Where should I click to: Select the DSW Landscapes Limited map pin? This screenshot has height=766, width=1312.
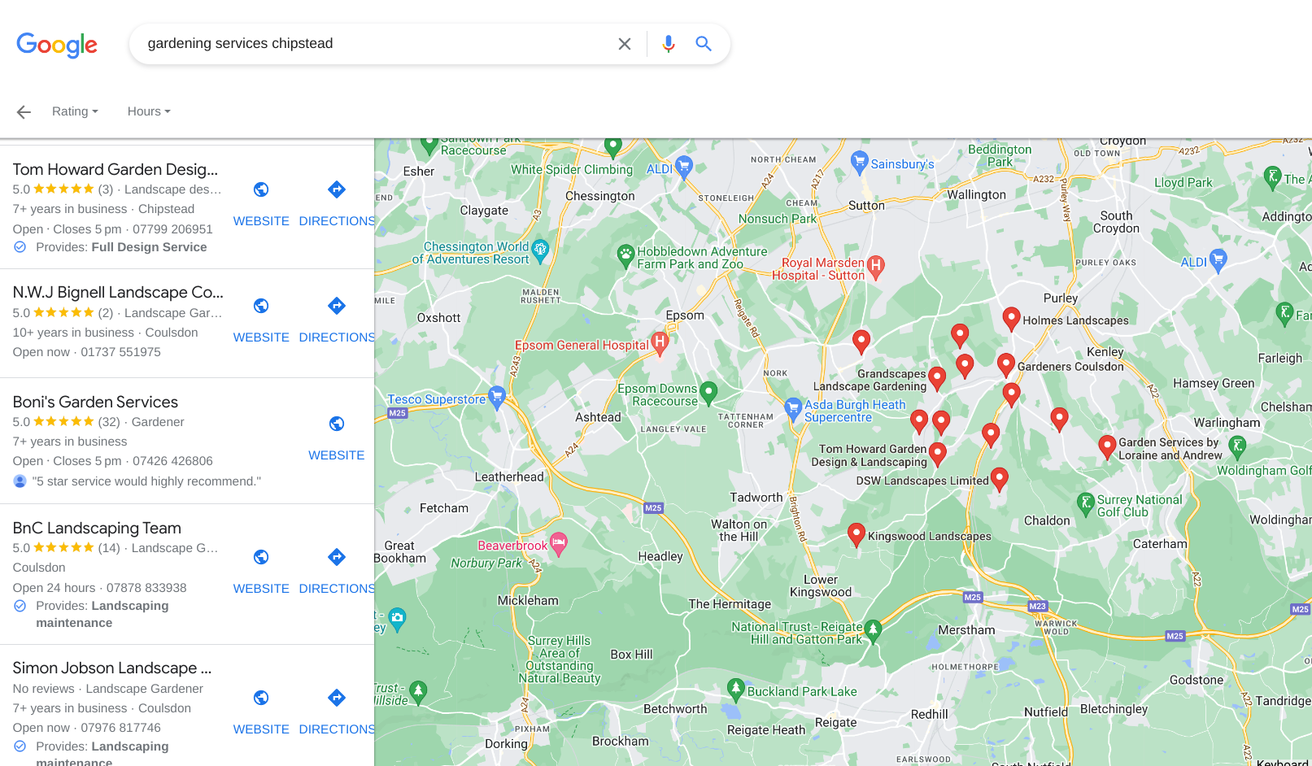[1000, 478]
